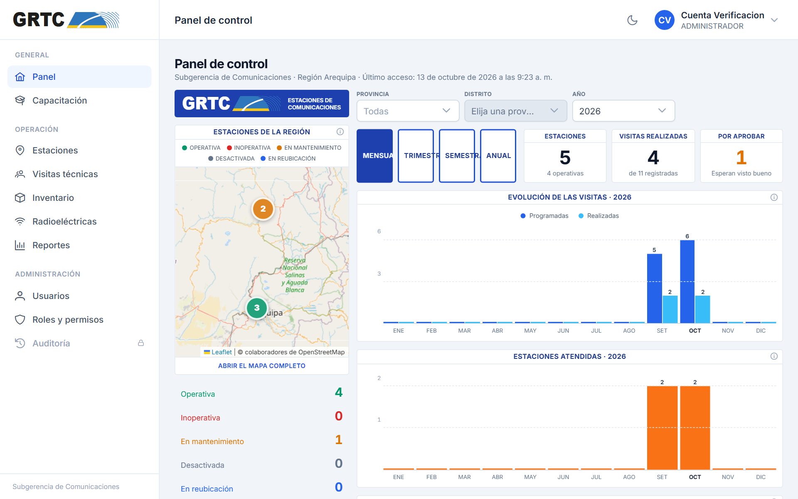Open Inventario menu label in sidebar
Image resolution: width=798 pixels, height=499 pixels.
(x=53, y=198)
